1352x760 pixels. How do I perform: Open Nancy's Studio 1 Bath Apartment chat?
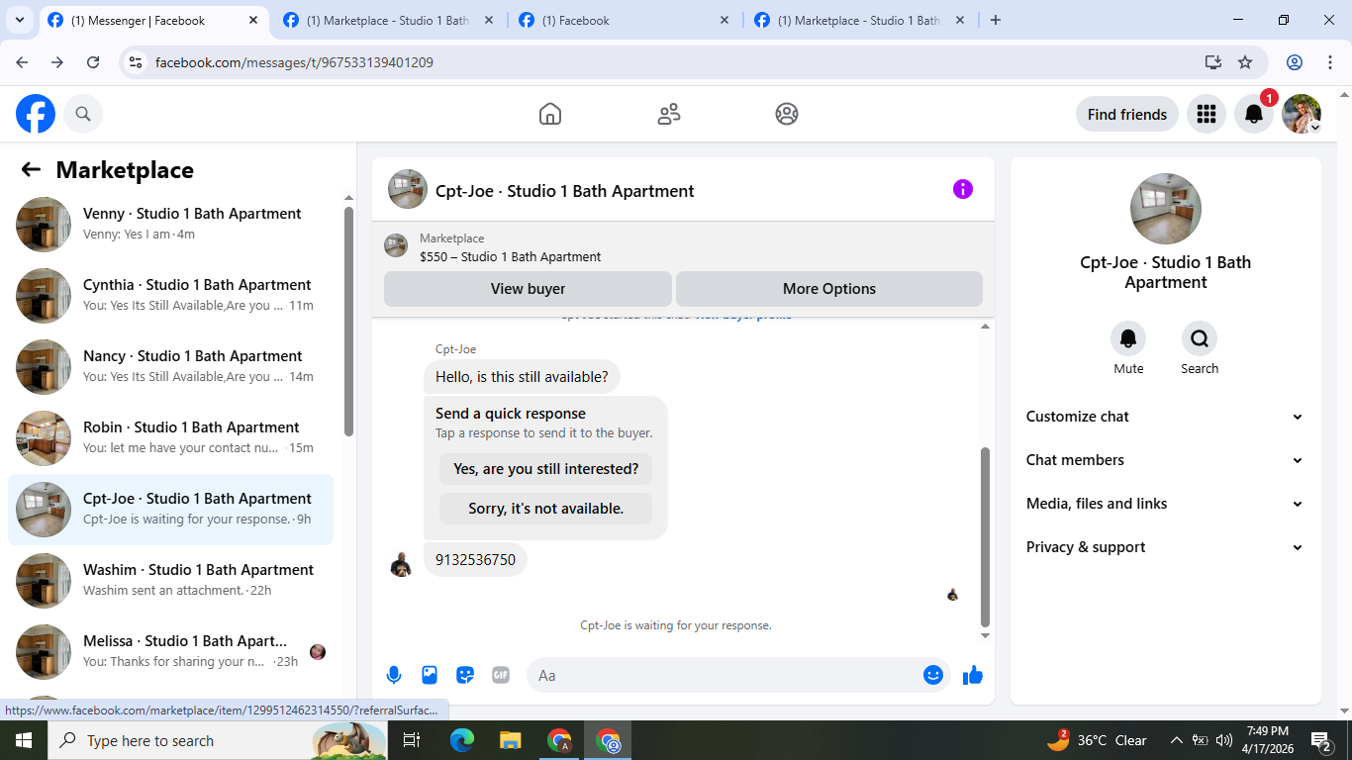pyautogui.click(x=170, y=367)
